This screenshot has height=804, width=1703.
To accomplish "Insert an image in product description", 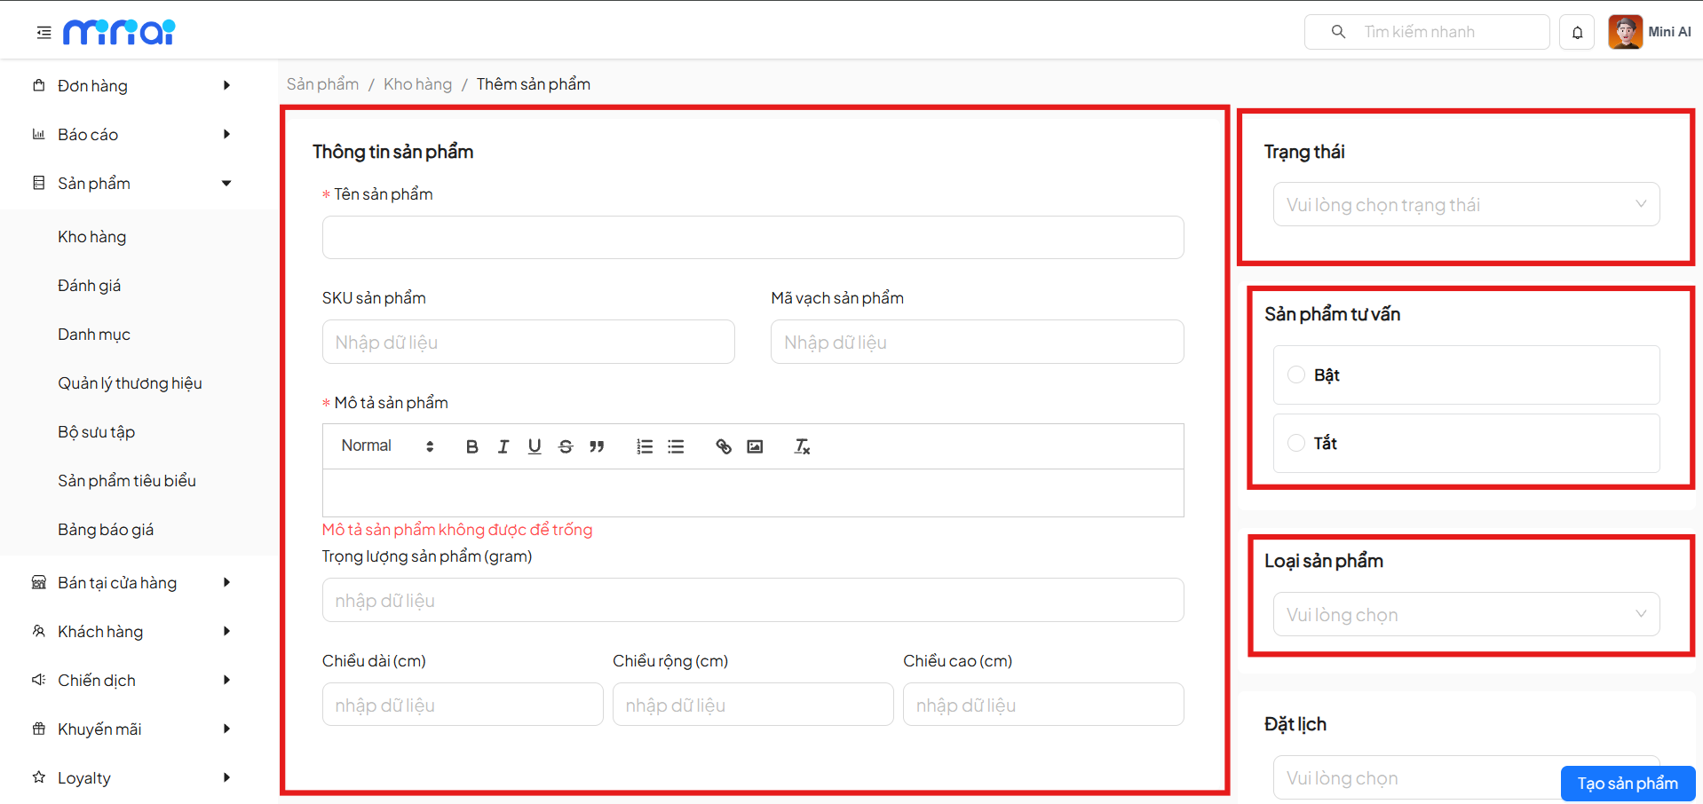I will pos(755,446).
